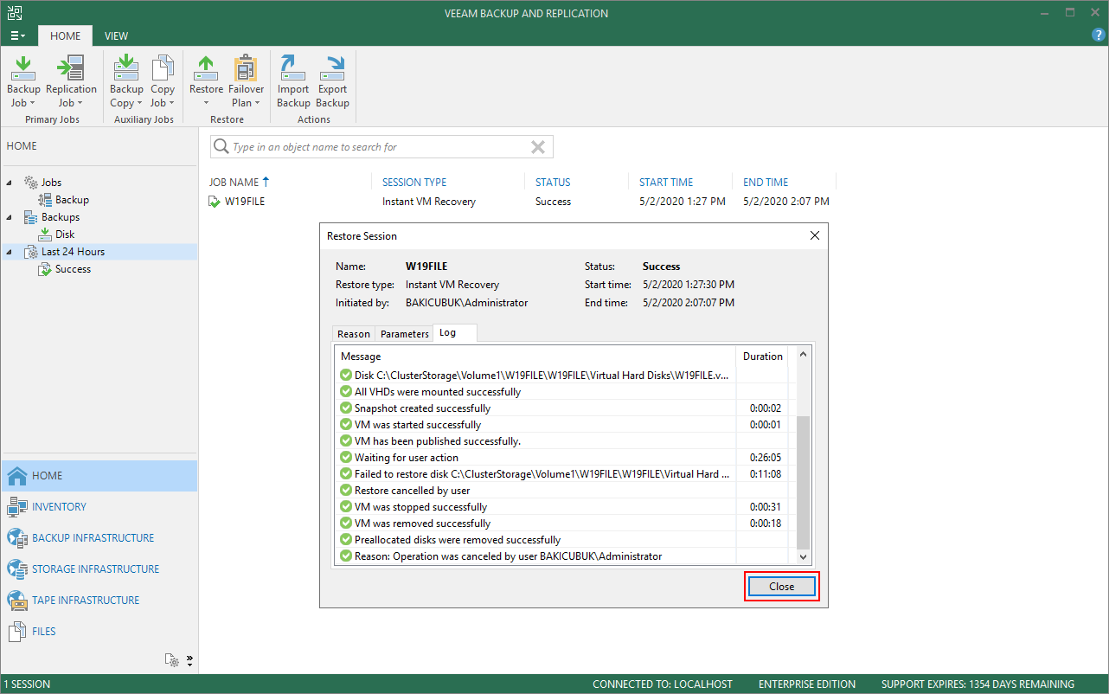Click navigation pane options gear icon
The image size is (1109, 694).
pos(173,660)
